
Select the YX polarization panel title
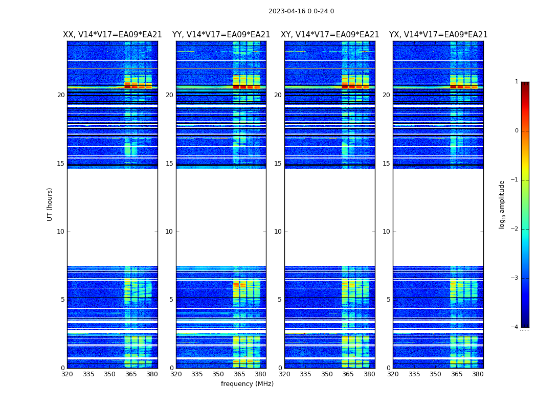[x=438, y=35]
